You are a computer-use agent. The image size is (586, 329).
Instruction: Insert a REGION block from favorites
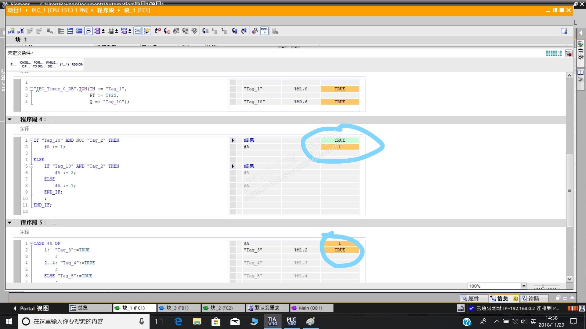(x=77, y=64)
